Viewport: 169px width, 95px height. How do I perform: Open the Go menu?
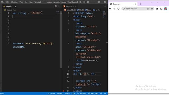26,2
